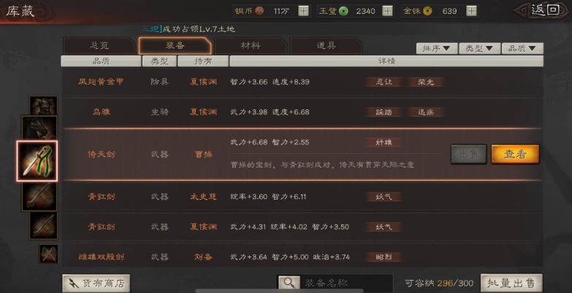Focus the 装备名称 search field
The width and height of the screenshot is (572, 293).
(346, 284)
